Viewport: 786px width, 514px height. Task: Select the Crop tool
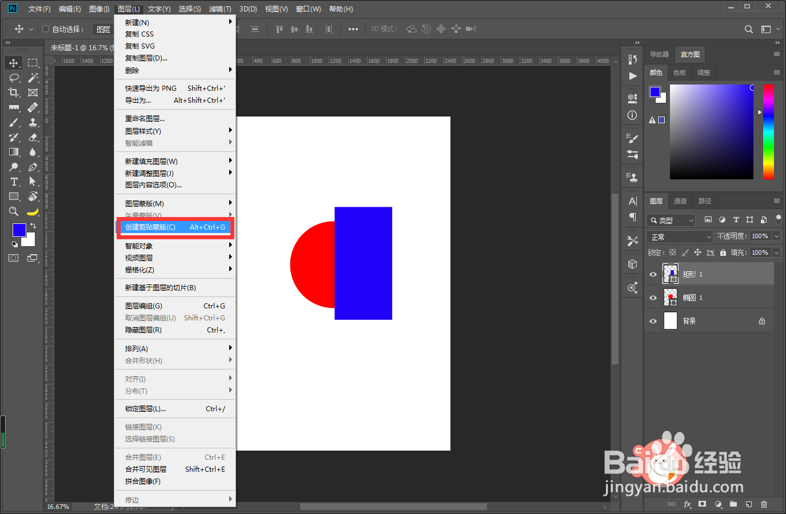[14, 93]
